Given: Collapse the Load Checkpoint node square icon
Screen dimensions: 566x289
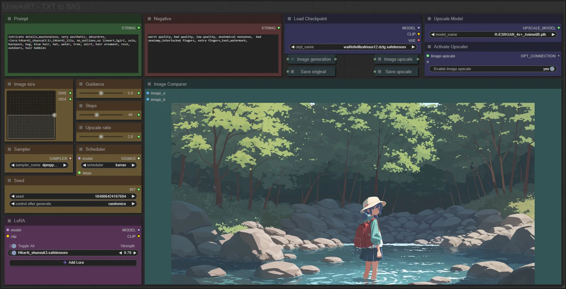Looking at the screenshot, I should point(289,19).
